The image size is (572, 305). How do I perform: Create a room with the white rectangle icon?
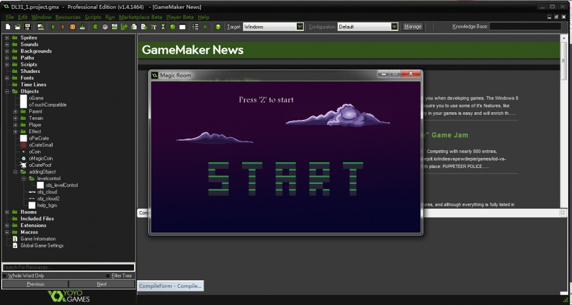pos(182,27)
